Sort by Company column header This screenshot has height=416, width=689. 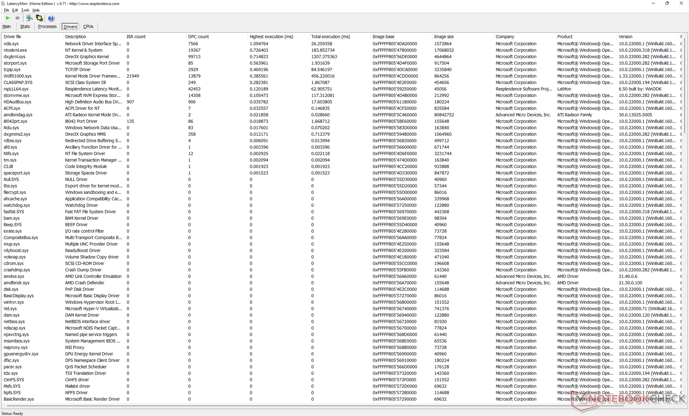click(505, 37)
